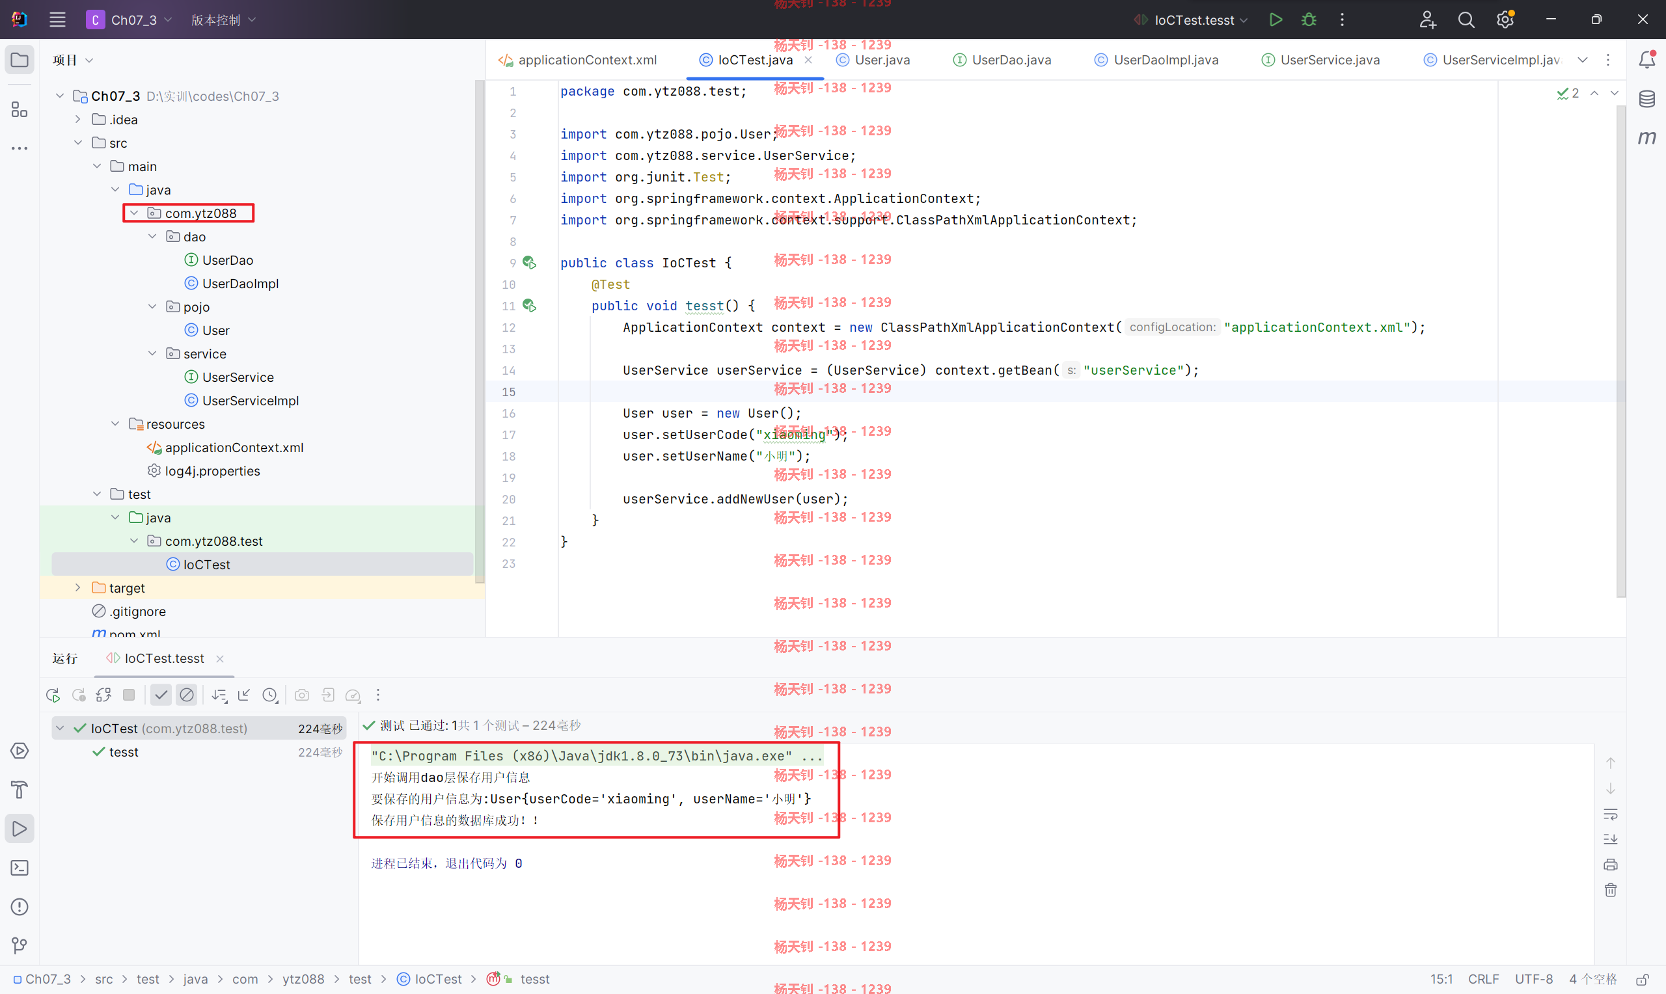Click the ytz088 breadcrumb in navigation bar

[x=303, y=979]
